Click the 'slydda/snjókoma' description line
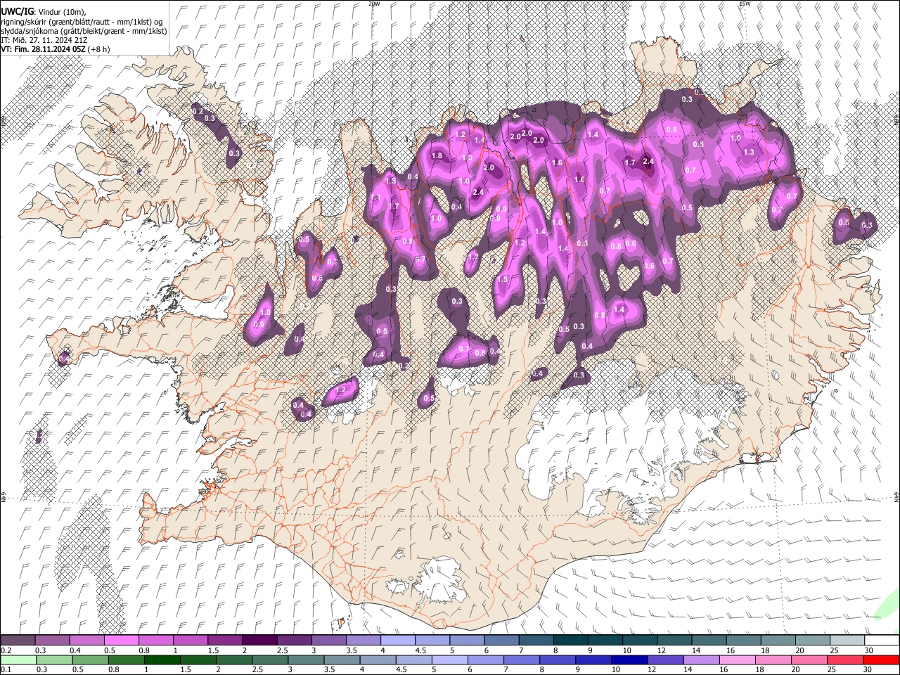Image resolution: width=900 pixels, height=675 pixels. 84,31
